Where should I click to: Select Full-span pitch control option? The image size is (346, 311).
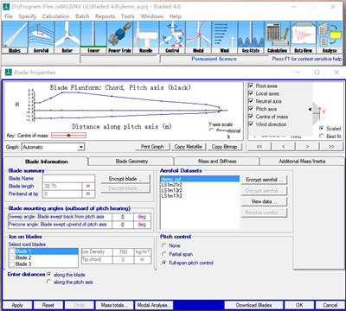(x=164, y=263)
